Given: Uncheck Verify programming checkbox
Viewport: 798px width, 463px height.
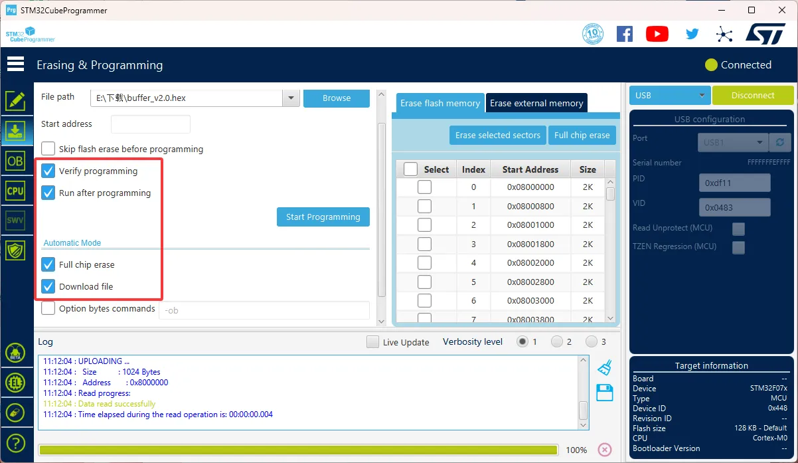Looking at the screenshot, I should [48, 171].
